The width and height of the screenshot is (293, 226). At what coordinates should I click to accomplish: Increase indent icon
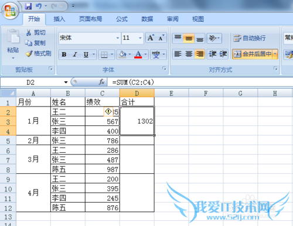(223, 54)
